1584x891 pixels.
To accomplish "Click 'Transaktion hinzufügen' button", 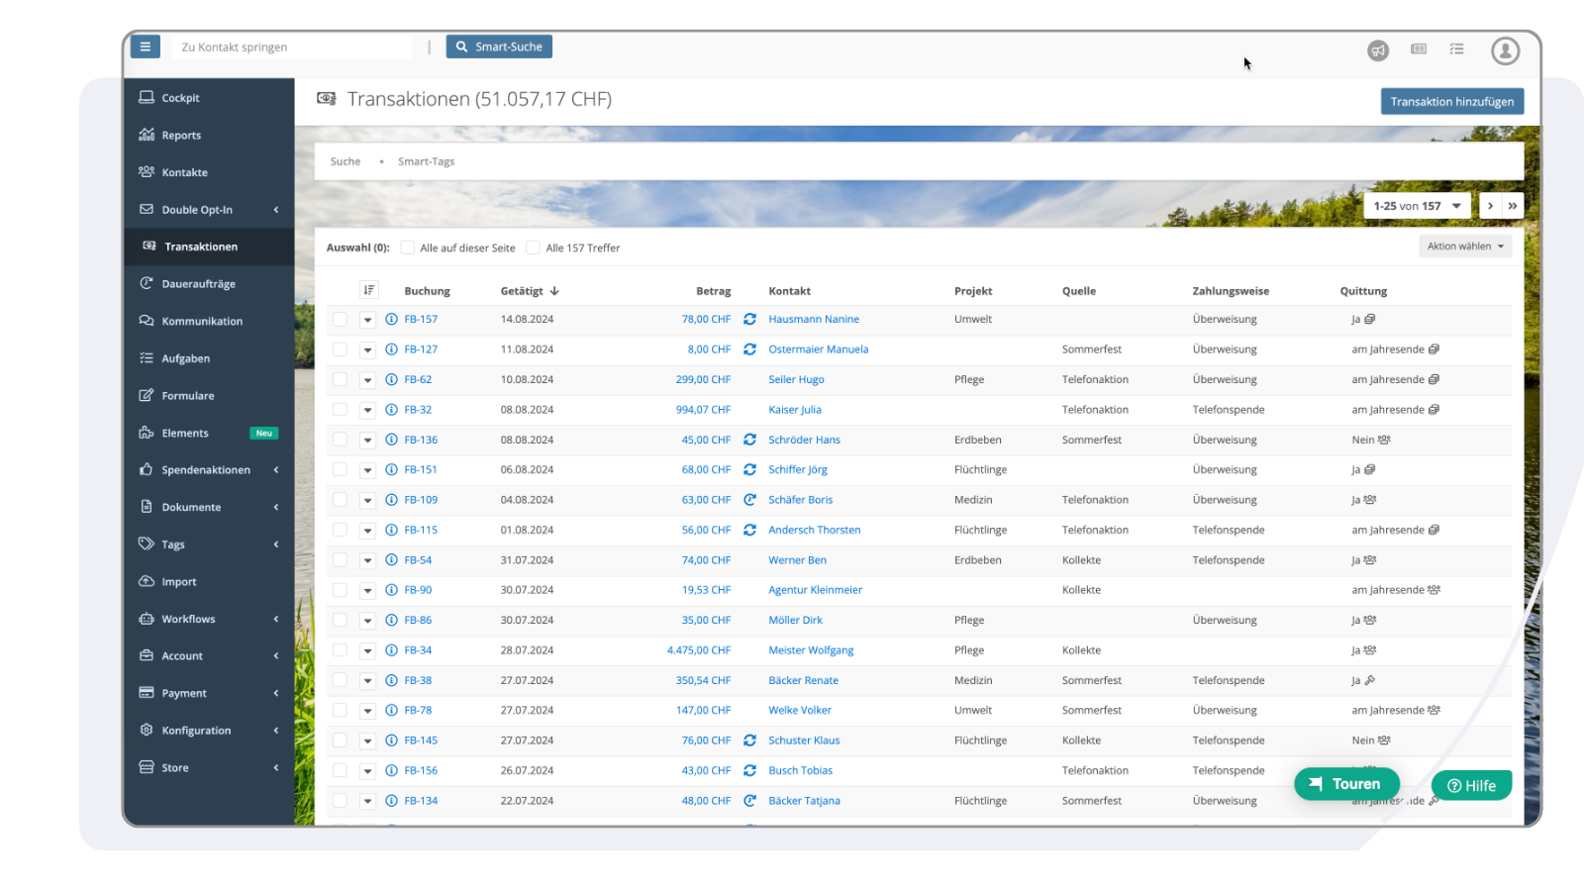I will 1451,101.
